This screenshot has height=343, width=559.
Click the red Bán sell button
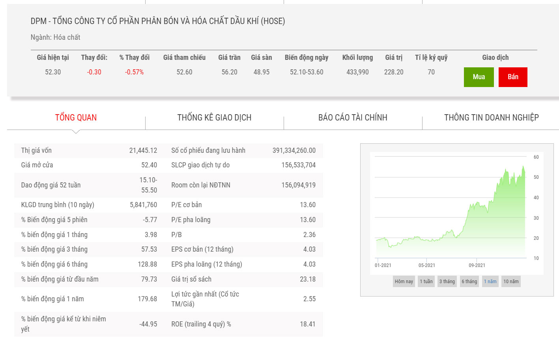(513, 77)
